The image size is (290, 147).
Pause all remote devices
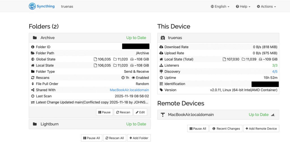(x=198, y=129)
